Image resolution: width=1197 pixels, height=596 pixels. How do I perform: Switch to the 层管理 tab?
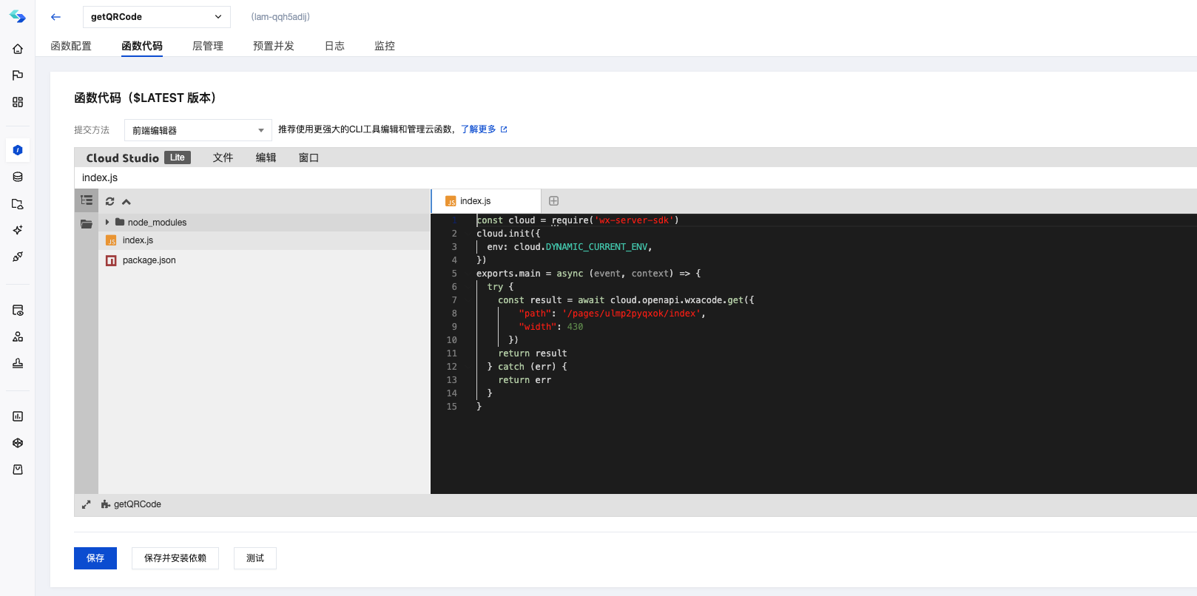208,46
